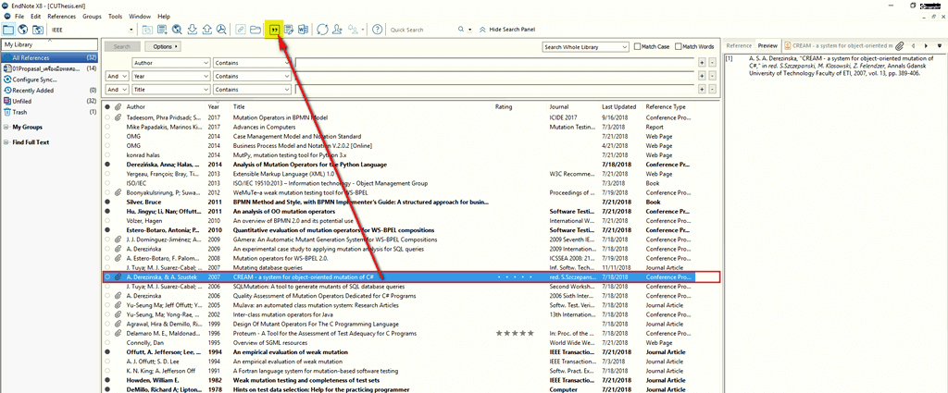Click the paperclip icon in the preview panel
The width and height of the screenshot is (948, 393).
899,46
